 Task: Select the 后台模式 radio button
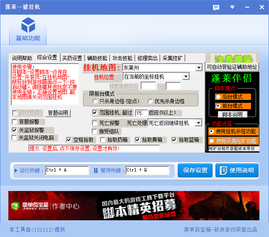tap(218, 97)
